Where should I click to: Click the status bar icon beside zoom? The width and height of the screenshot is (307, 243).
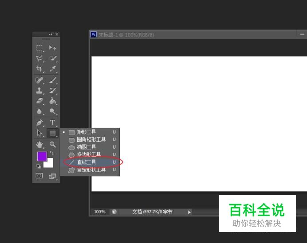(x=114, y=212)
